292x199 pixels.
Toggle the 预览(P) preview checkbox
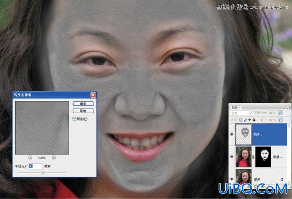click(x=74, y=119)
